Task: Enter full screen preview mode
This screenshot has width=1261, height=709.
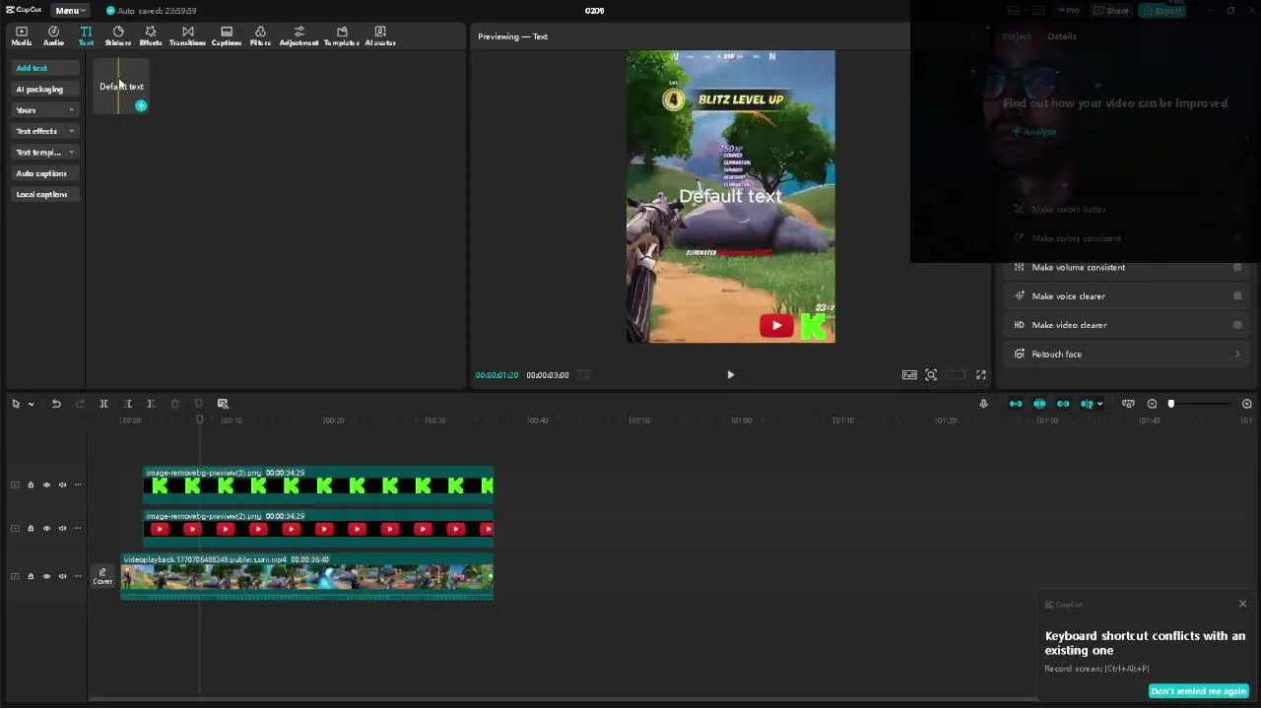Action: (981, 375)
